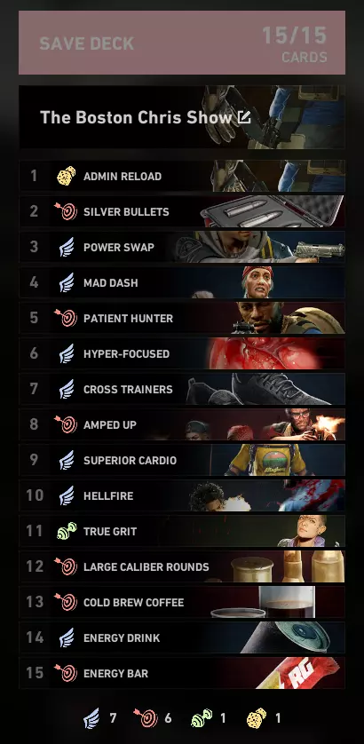
Task: Select the Energy Bar card at slot 15
Action: 182,673
